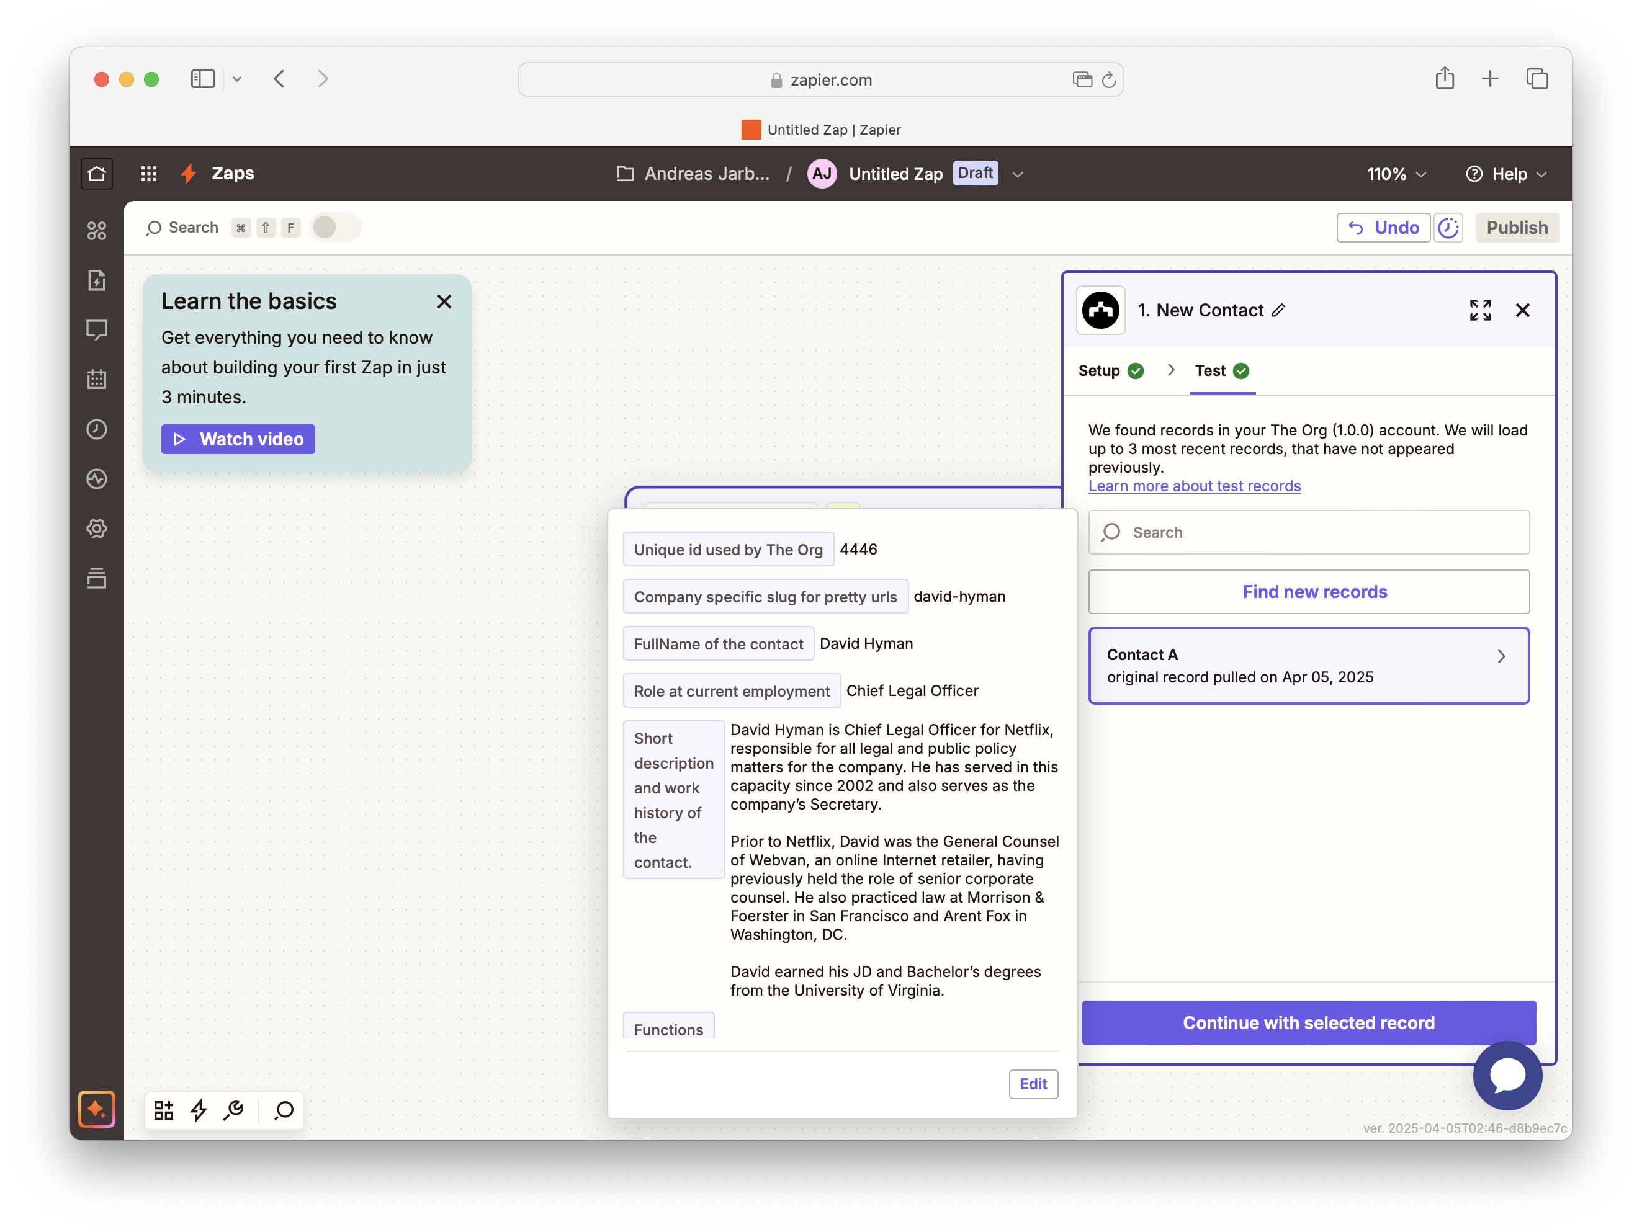Click Continue with selected record
This screenshot has height=1232, width=1642.
[x=1309, y=1023]
